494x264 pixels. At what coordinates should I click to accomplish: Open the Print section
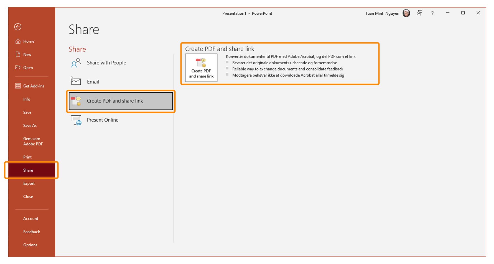coord(27,157)
